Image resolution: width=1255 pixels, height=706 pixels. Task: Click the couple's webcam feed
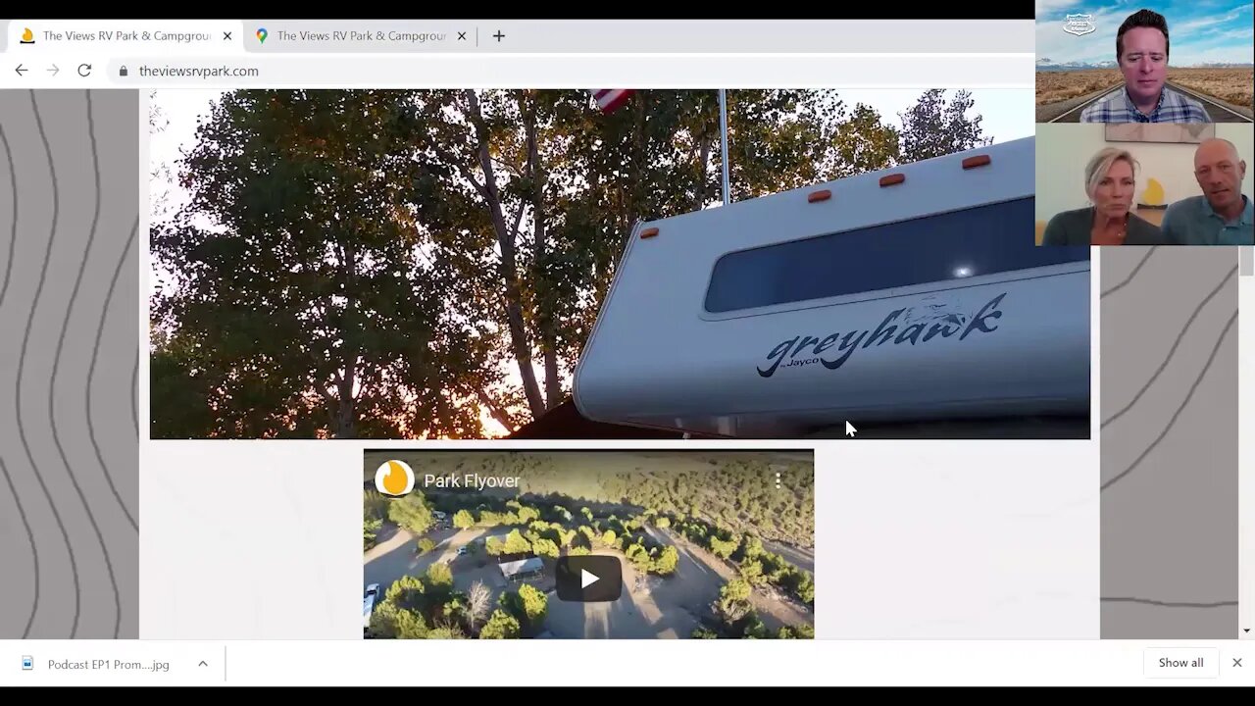pyautogui.click(x=1144, y=184)
